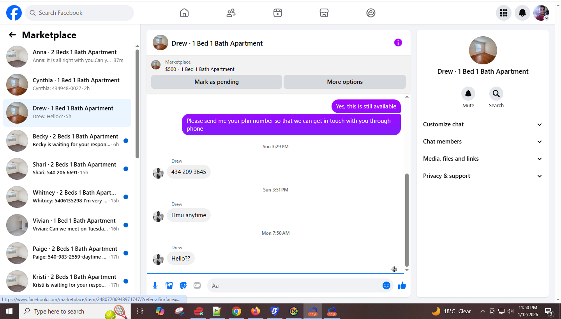
Task: Open Cynthia's 1 Bed 1 Bath conversation
Action: point(67,85)
